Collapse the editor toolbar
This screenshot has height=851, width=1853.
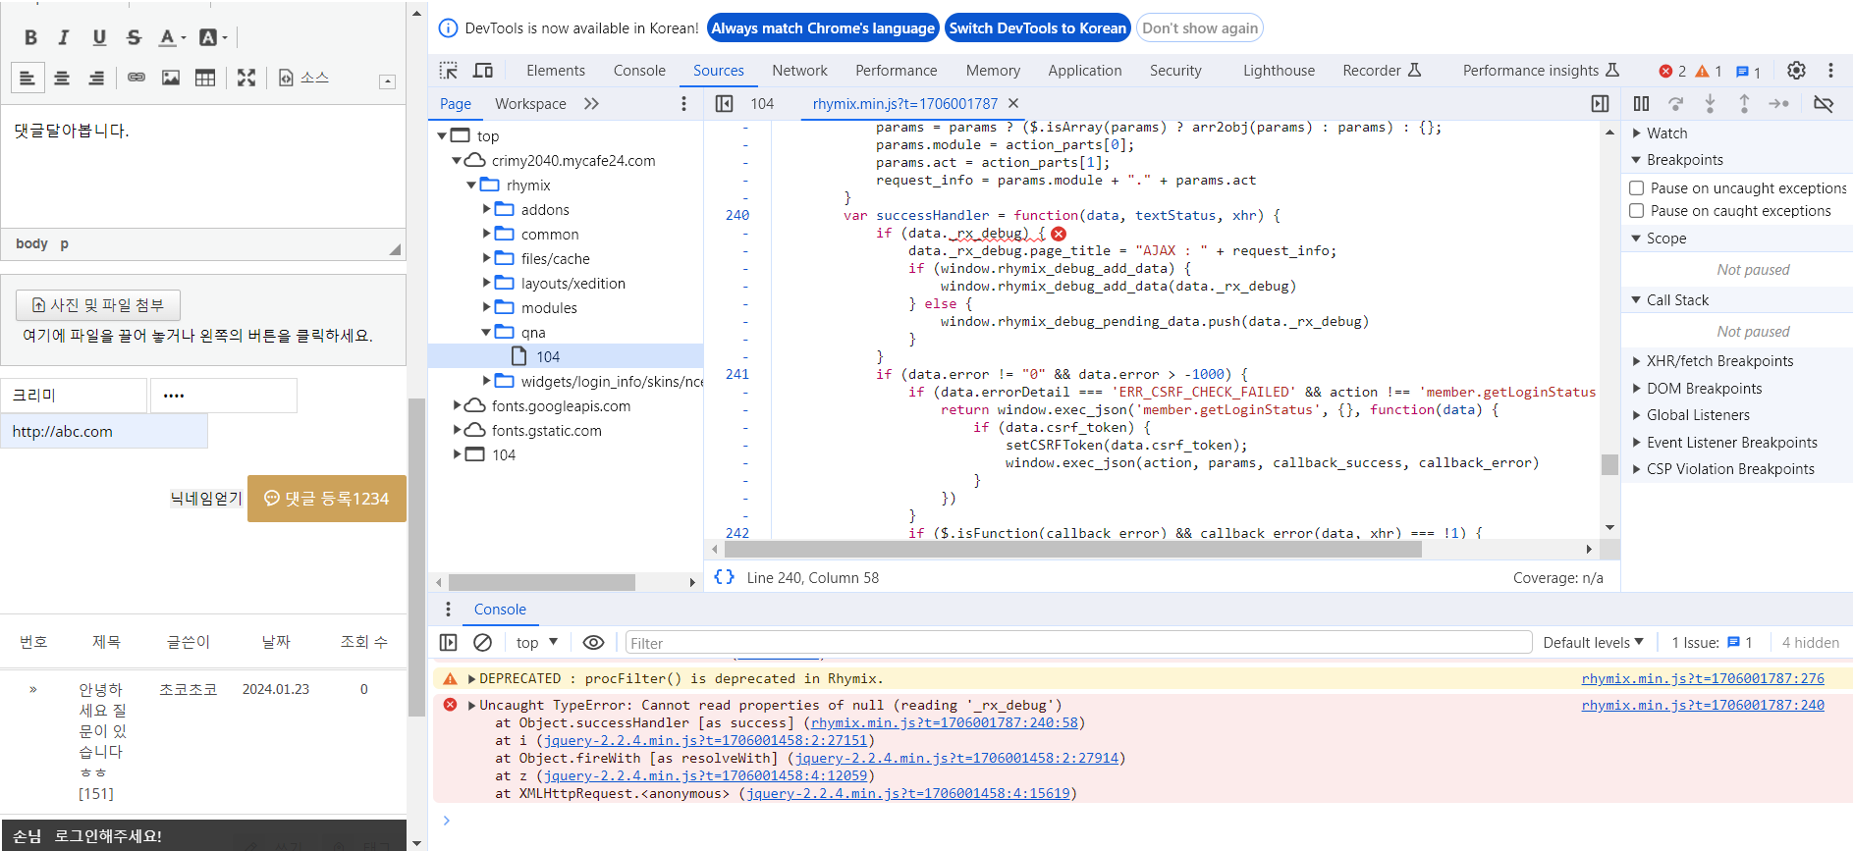coord(388,81)
